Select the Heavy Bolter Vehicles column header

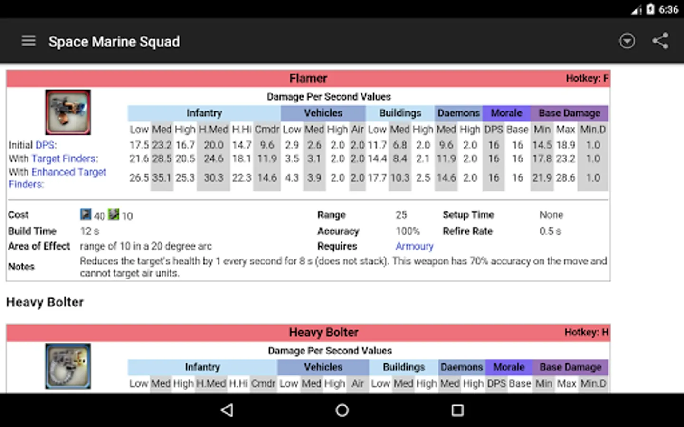pos(323,367)
